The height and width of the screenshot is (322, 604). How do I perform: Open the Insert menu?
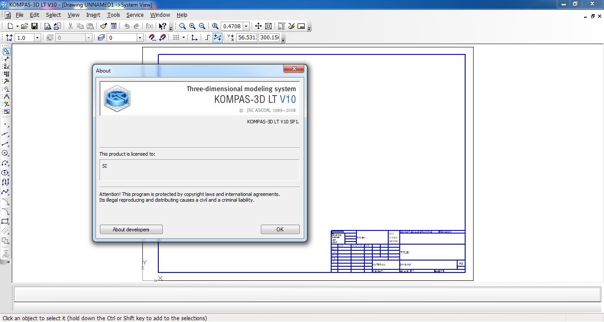pyautogui.click(x=93, y=15)
